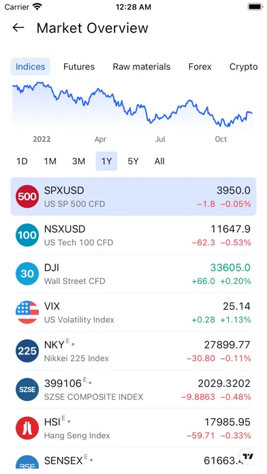Screen dimensions: 267x474
Task: Tap the teal 100 NSXUSD icon
Action: tap(27, 235)
